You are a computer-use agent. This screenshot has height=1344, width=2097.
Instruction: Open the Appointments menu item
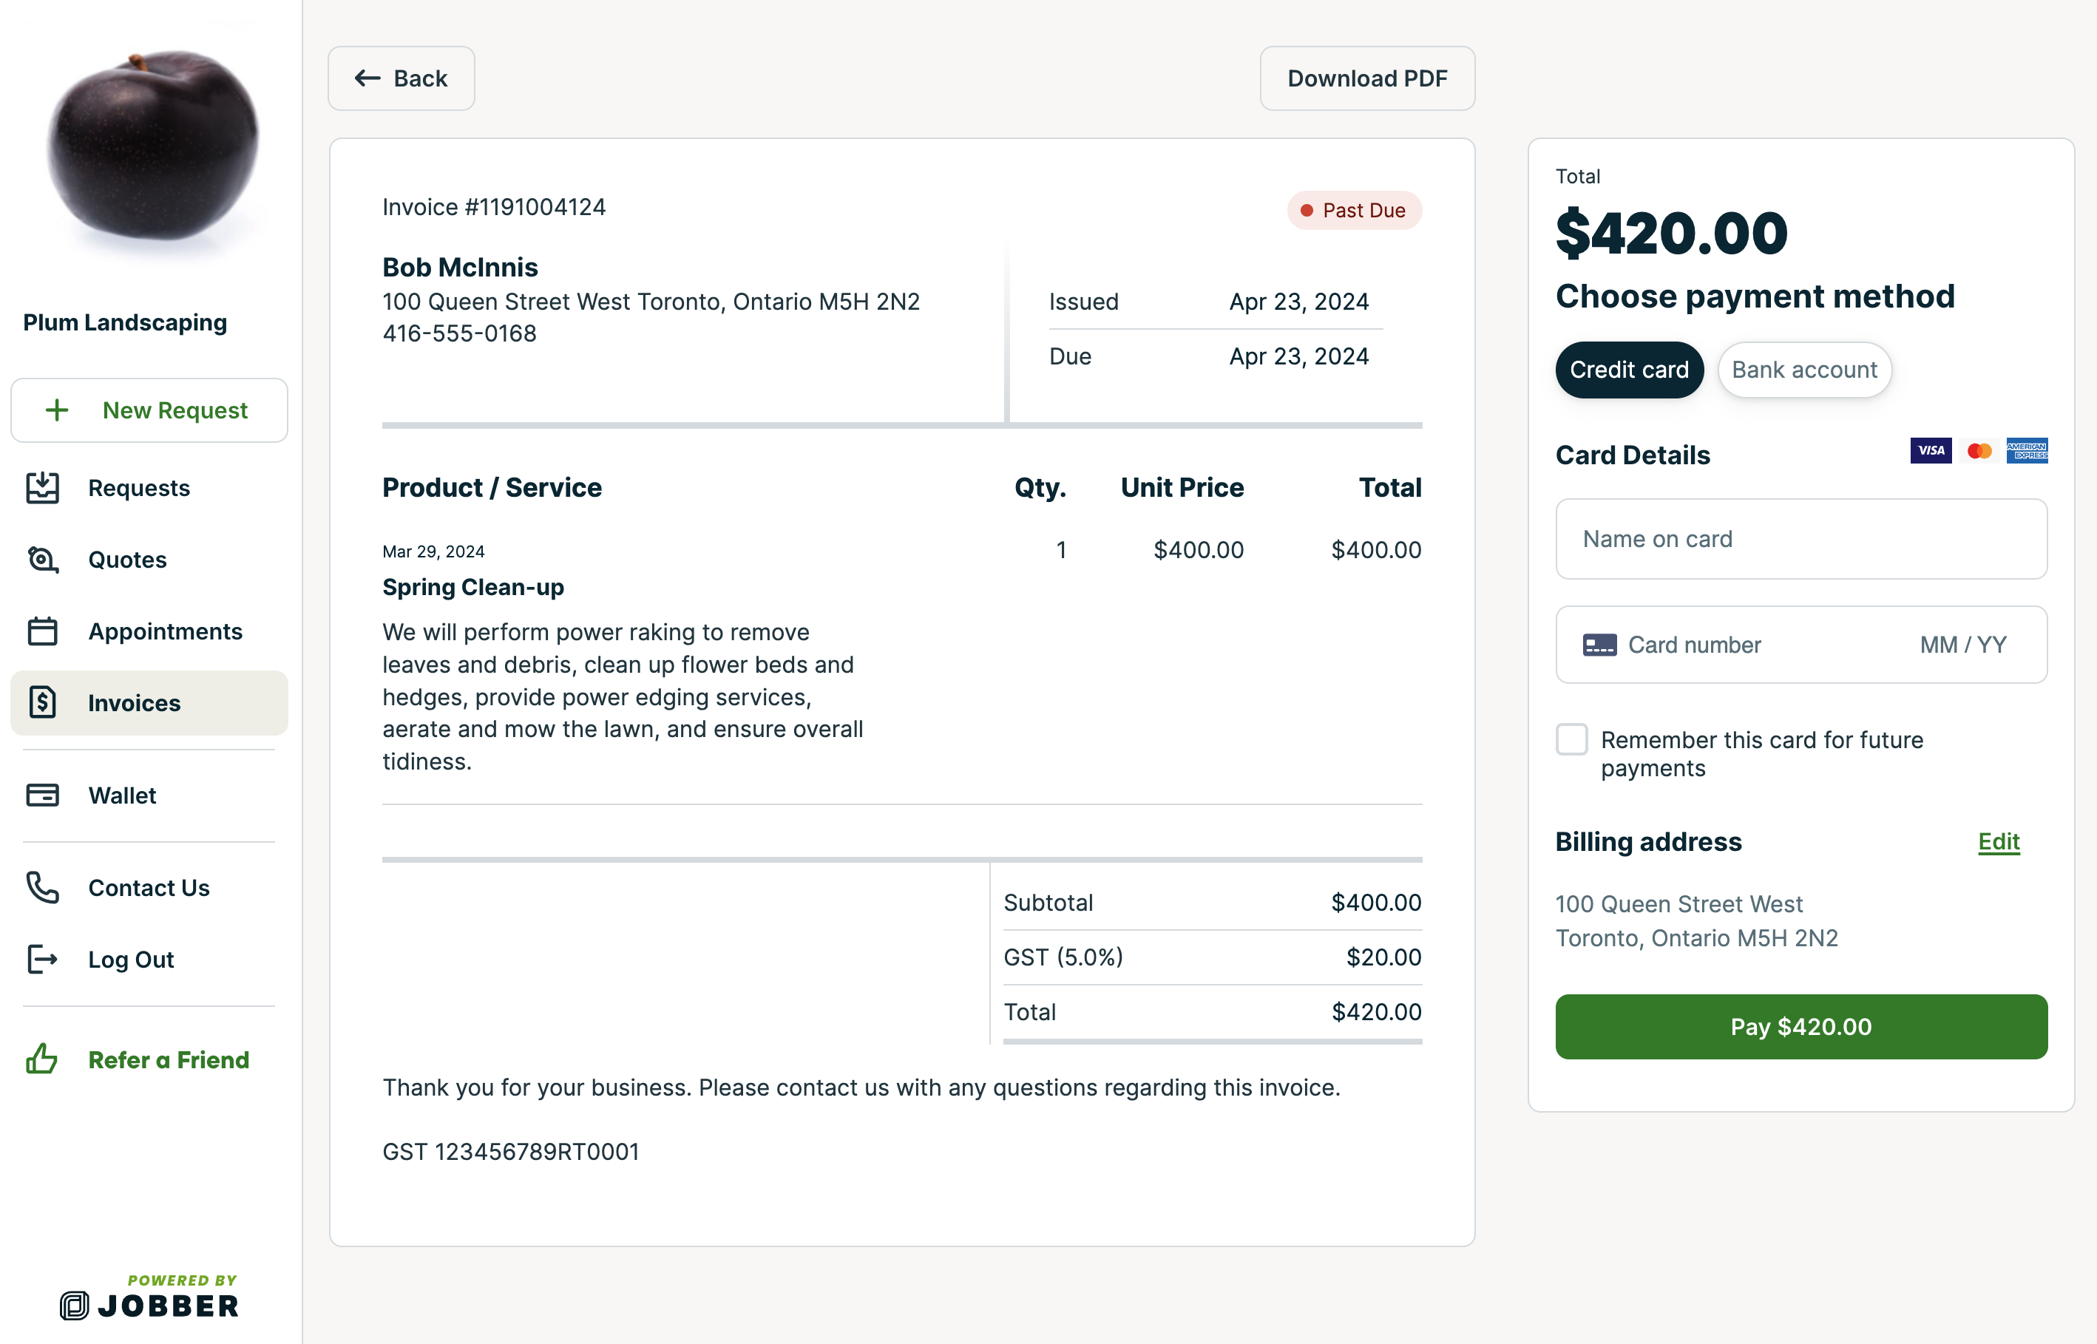164,631
